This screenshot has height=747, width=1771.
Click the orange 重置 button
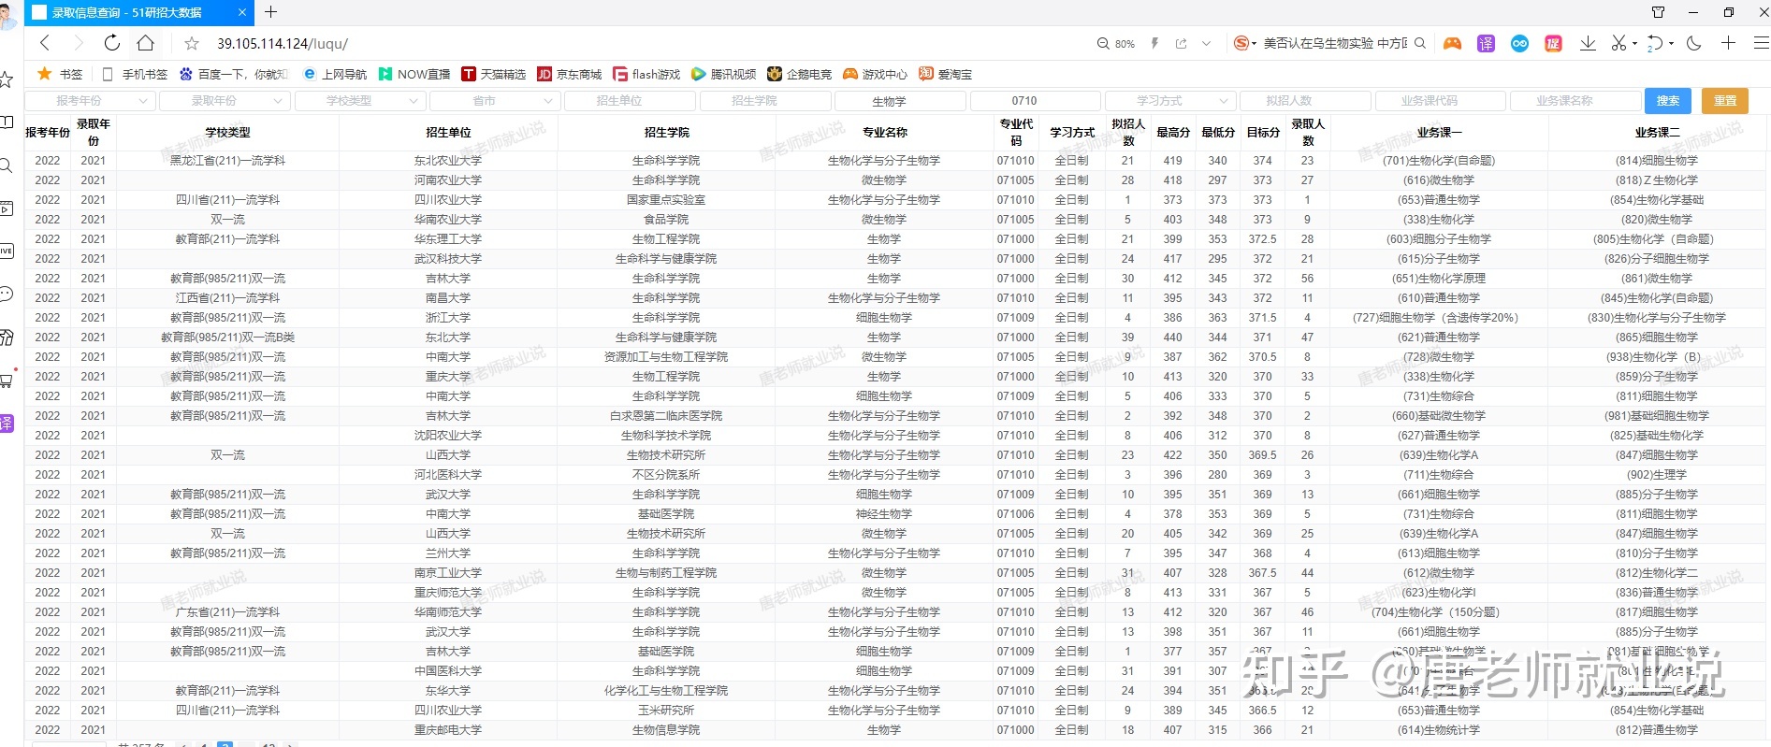coord(1724,101)
